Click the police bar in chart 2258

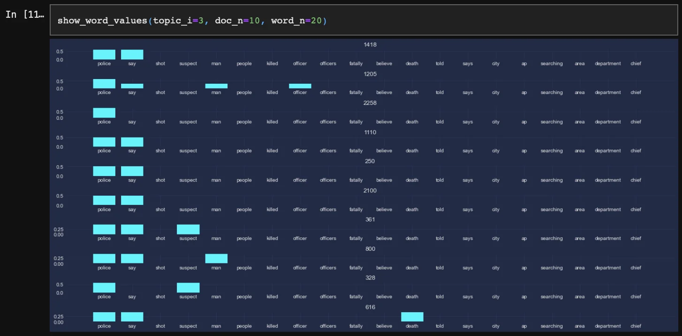coord(104,113)
